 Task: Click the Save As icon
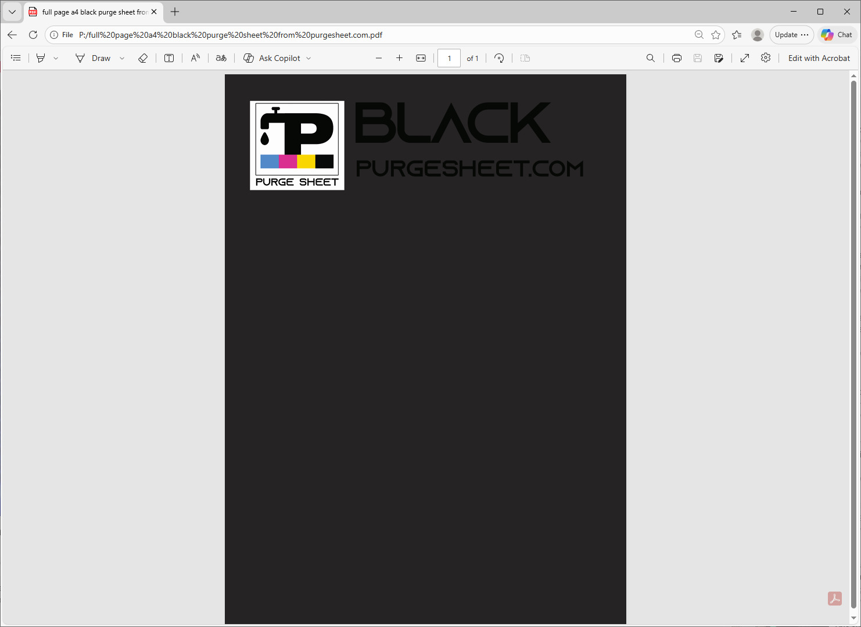tap(719, 58)
